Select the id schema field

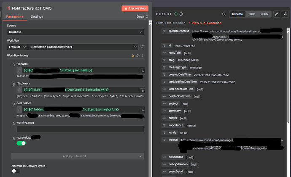[x=167, y=45]
